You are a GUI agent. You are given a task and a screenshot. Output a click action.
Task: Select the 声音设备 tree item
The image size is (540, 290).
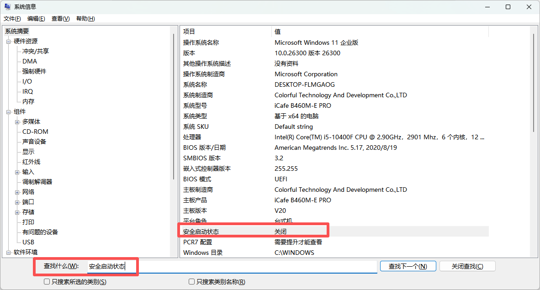34,142
